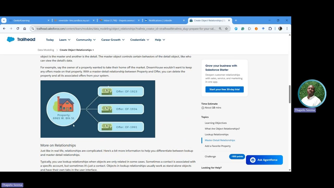This screenshot has height=188, width=334.
Task: Switch to the Notifications LinkedIn tab
Action: (164, 20)
